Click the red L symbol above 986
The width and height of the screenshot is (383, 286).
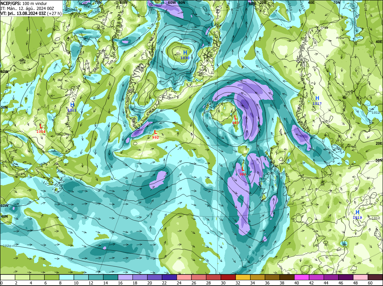pos(243,169)
